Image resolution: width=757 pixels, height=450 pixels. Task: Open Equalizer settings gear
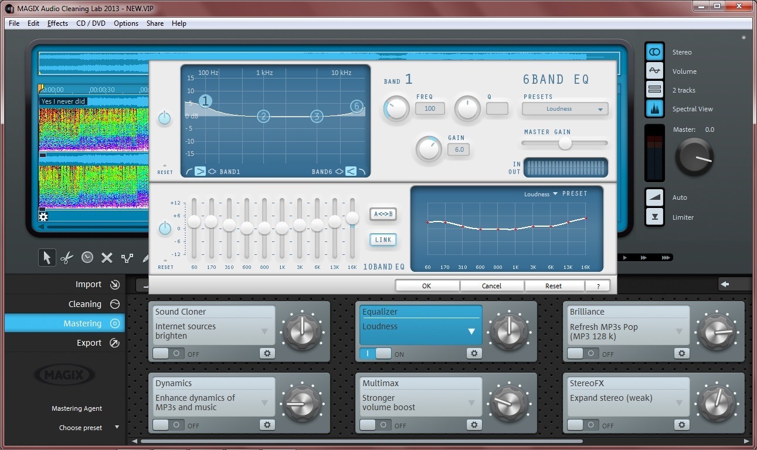point(474,353)
